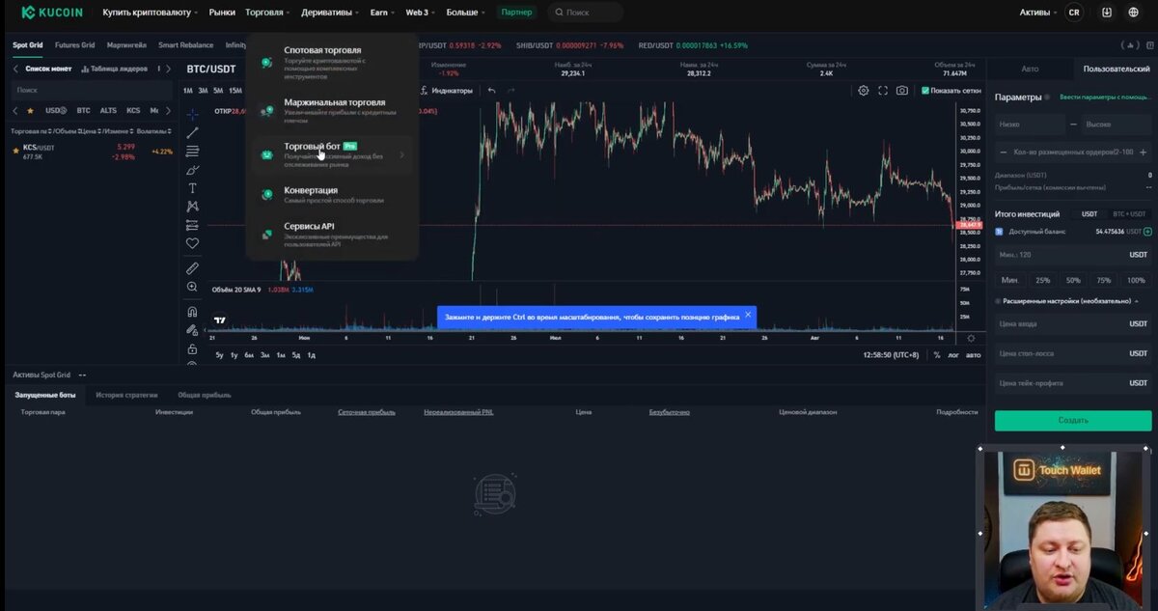Enter fullscreen chart mode

click(882, 91)
